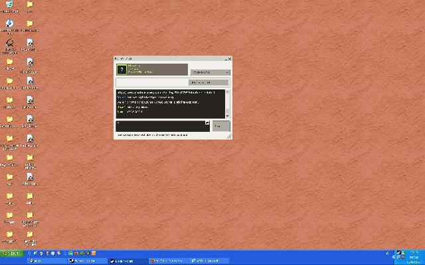This screenshot has height=265, width=425.
Task: Minimize the chat window
Action: pos(226,59)
